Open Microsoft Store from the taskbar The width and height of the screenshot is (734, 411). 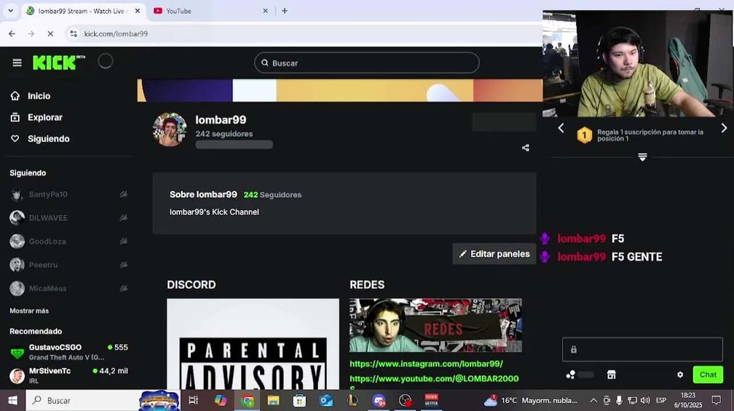[x=300, y=400]
